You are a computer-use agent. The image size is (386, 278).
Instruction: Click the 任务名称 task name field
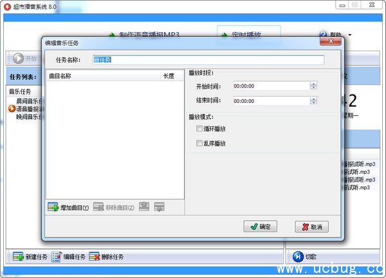point(208,60)
